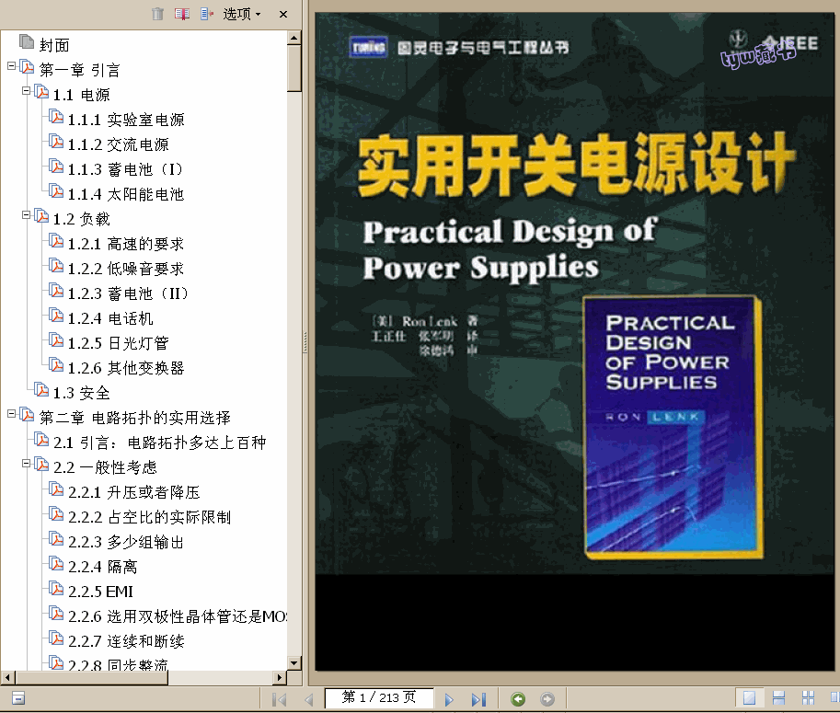Screen dimensions: 840x713
Task: Go to next page arrow
Action: coord(449,699)
